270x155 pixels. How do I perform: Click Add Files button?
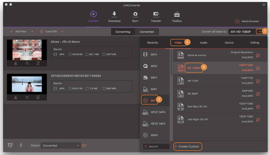[x=18, y=31]
